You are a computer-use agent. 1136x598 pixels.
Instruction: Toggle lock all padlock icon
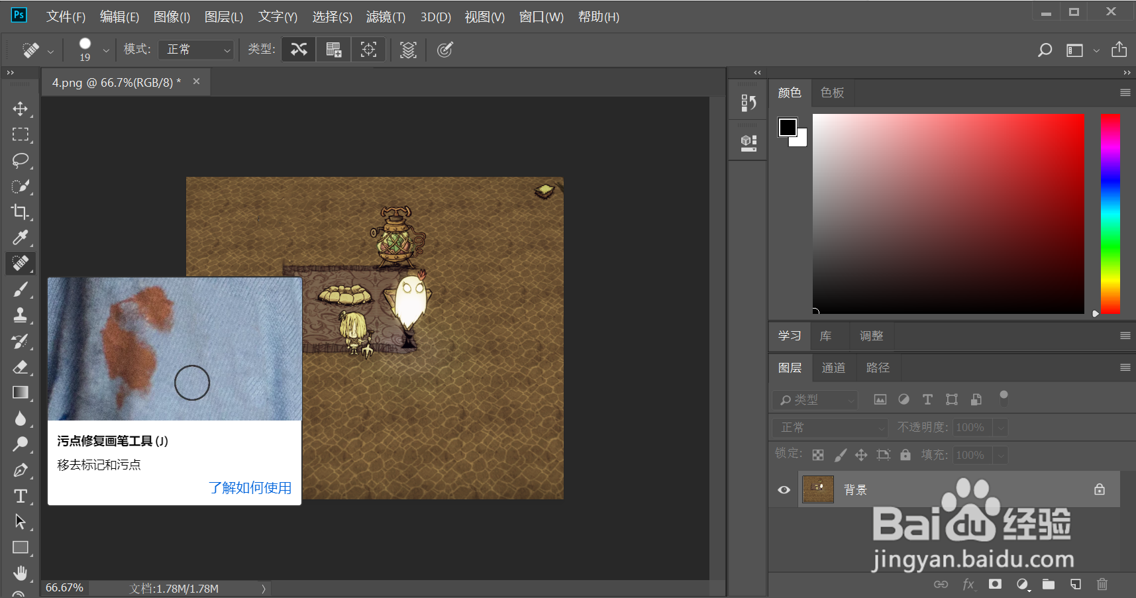[905, 455]
